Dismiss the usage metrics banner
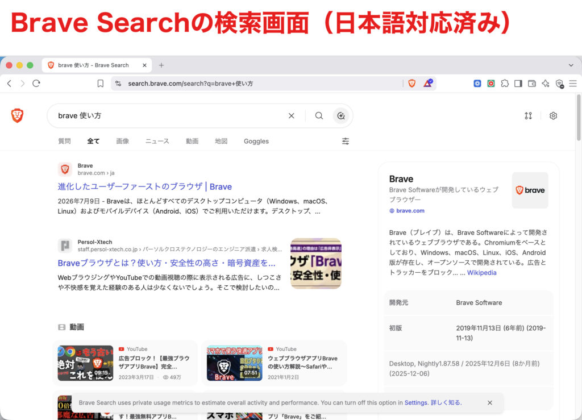This screenshot has width=582, height=420. (x=490, y=402)
